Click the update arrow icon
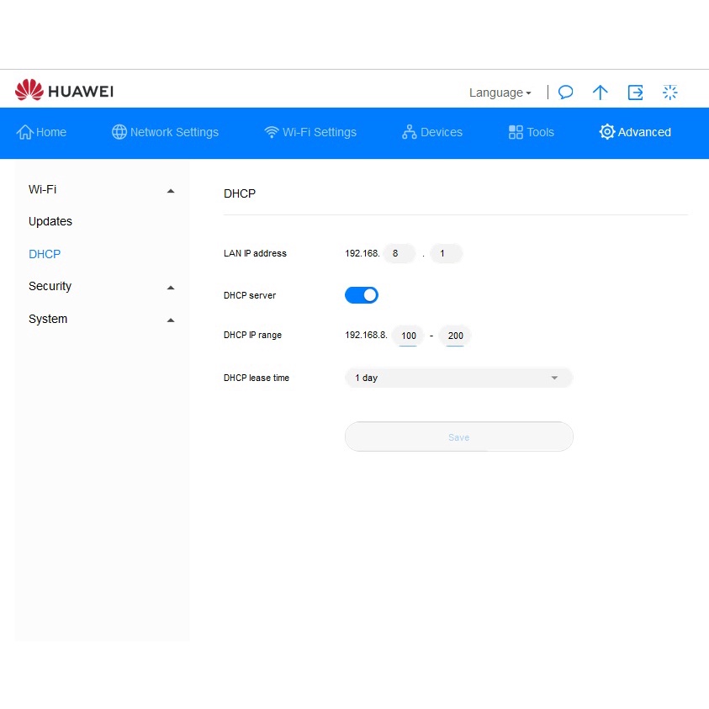Image resolution: width=709 pixels, height=709 pixels. (x=600, y=93)
